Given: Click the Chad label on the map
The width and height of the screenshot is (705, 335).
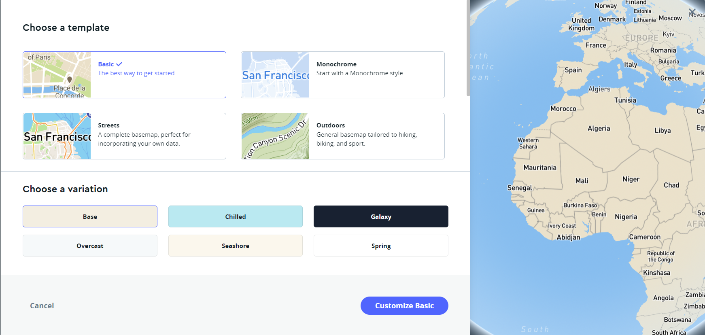Looking at the screenshot, I should click(671, 185).
